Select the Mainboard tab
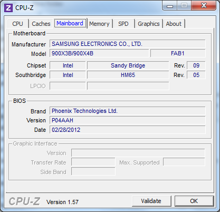220x212 pixels. coord(70,23)
